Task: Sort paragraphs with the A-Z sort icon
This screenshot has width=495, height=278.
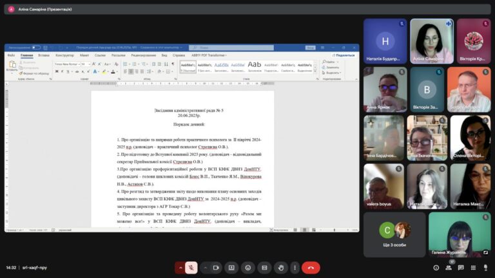Action: coord(166,64)
